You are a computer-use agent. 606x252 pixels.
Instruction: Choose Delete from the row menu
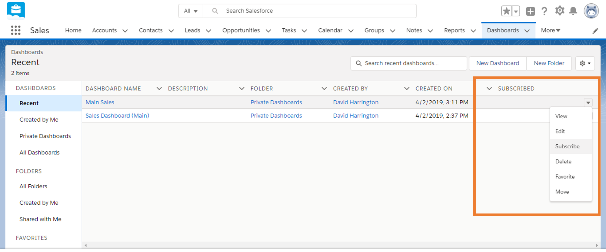[x=571, y=162]
